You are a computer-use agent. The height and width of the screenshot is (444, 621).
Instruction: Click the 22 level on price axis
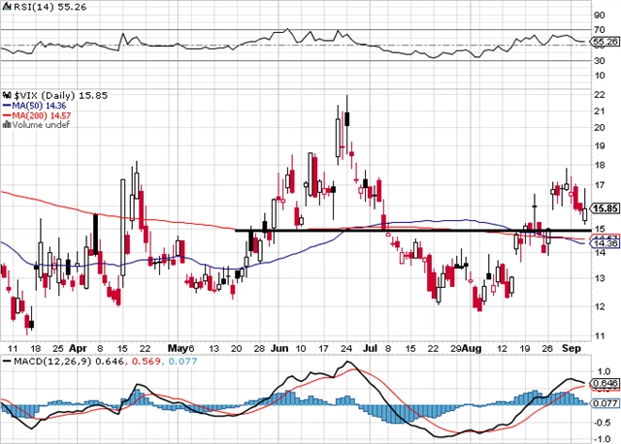click(x=601, y=94)
